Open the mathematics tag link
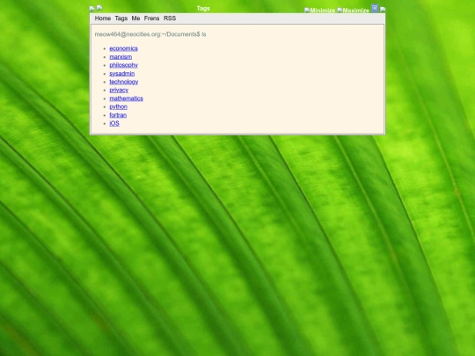This screenshot has height=356, width=475. click(x=126, y=98)
